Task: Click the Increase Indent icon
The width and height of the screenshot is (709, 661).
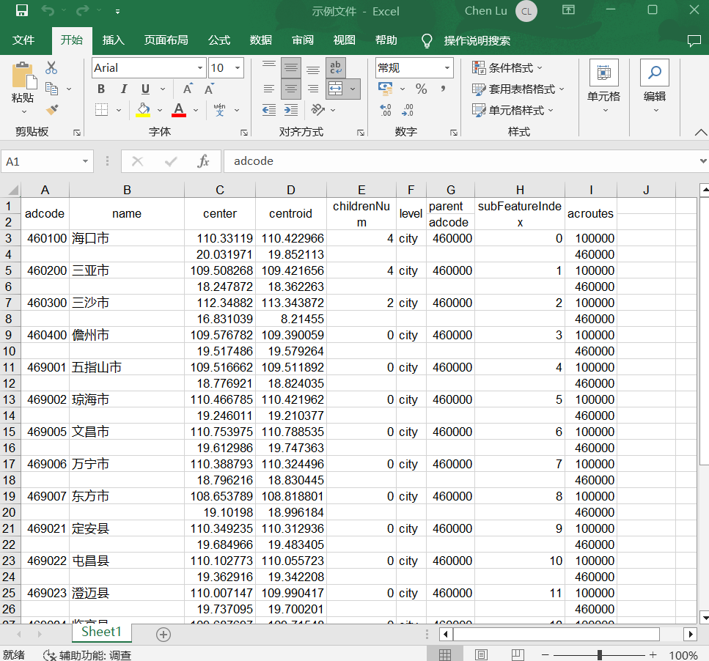Action: 291,110
